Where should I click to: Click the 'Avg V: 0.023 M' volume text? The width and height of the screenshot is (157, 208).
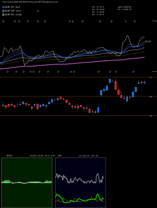click(124, 7)
